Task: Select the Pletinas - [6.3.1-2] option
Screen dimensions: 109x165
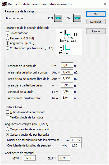Action: click(x=20, y=38)
